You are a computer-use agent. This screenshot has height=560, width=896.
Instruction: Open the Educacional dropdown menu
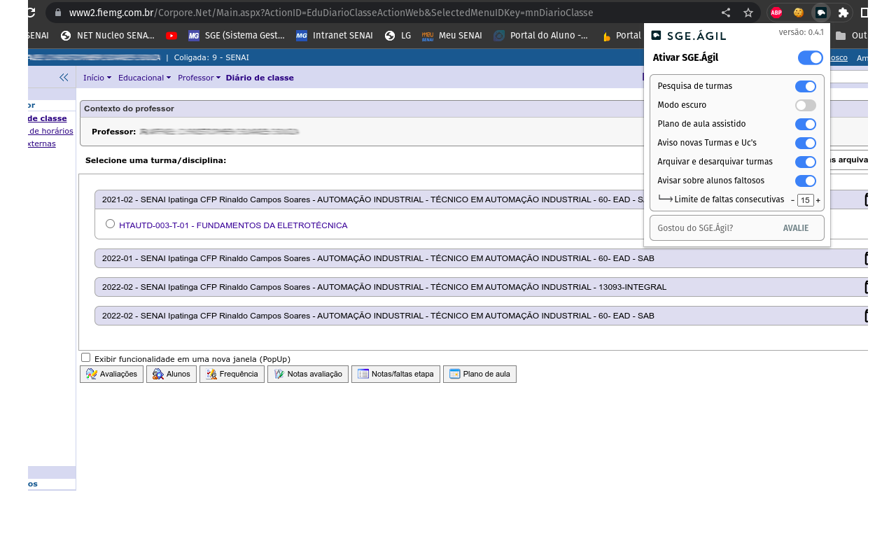[144, 78]
